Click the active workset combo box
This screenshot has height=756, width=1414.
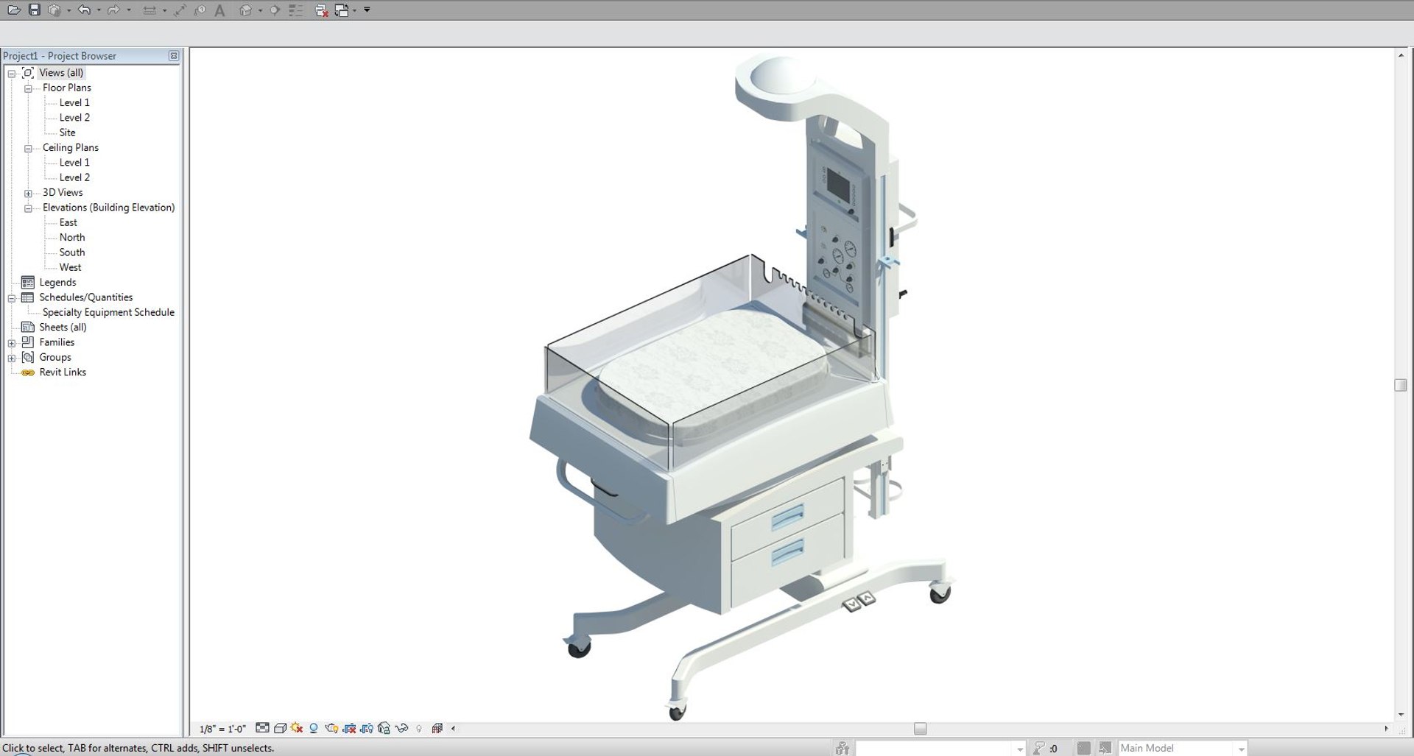940,749
